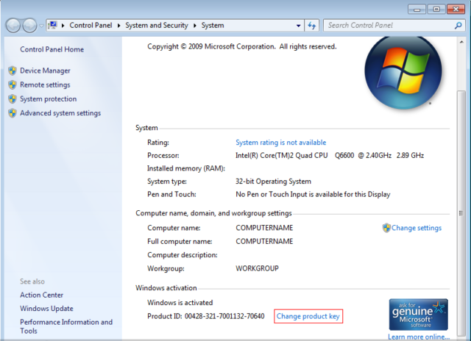The image size is (471, 341).
Task: Open System protection link
Action: pos(49,98)
